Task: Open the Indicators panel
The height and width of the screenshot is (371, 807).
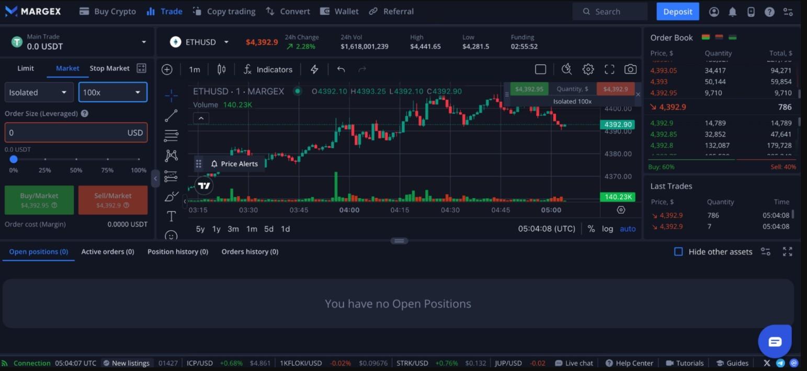Action: (x=268, y=69)
